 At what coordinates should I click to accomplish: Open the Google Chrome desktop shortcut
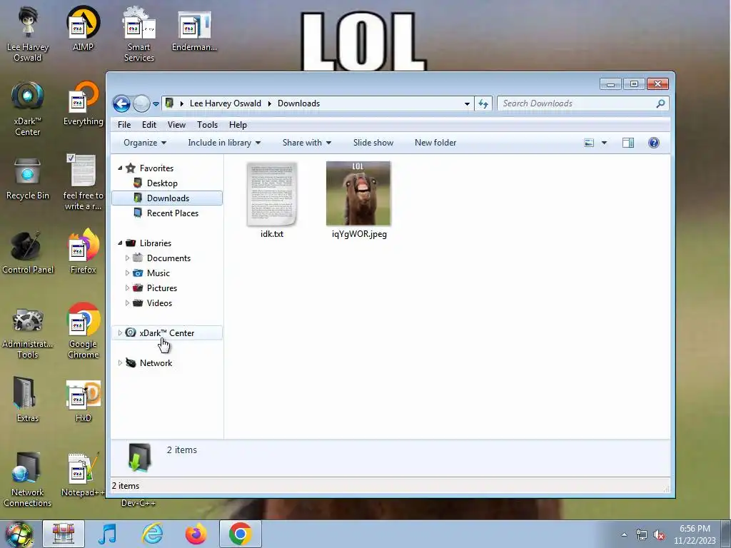83,332
